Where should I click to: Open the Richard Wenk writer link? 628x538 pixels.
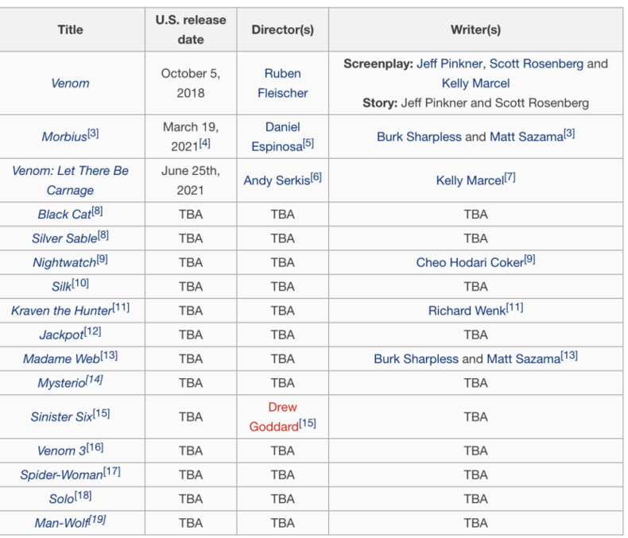[x=467, y=311]
